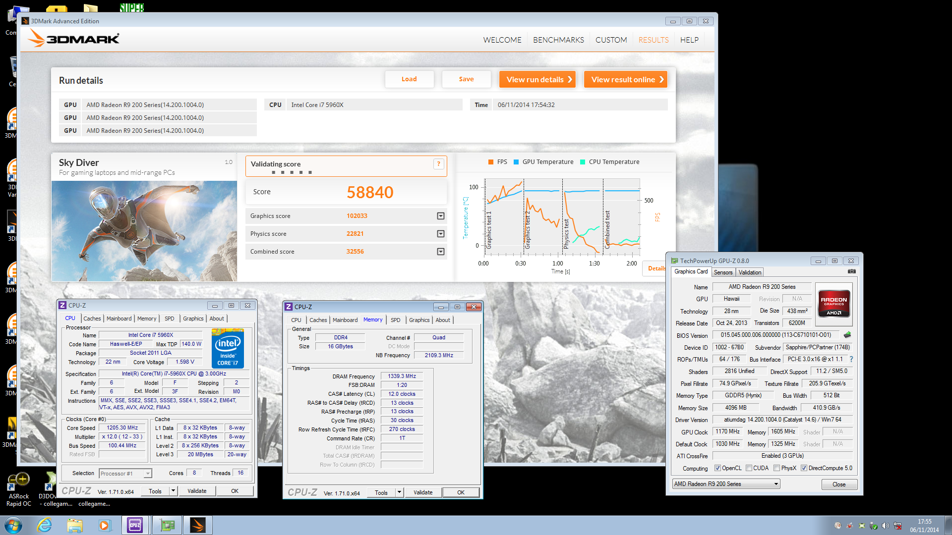952x535 pixels.
Task: Click the teal CPU Temperature legend swatch
Action: (582, 162)
